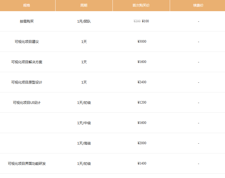225x178 pixels.
Task: Click the 按需购买 specification cell
Action: 27,21
